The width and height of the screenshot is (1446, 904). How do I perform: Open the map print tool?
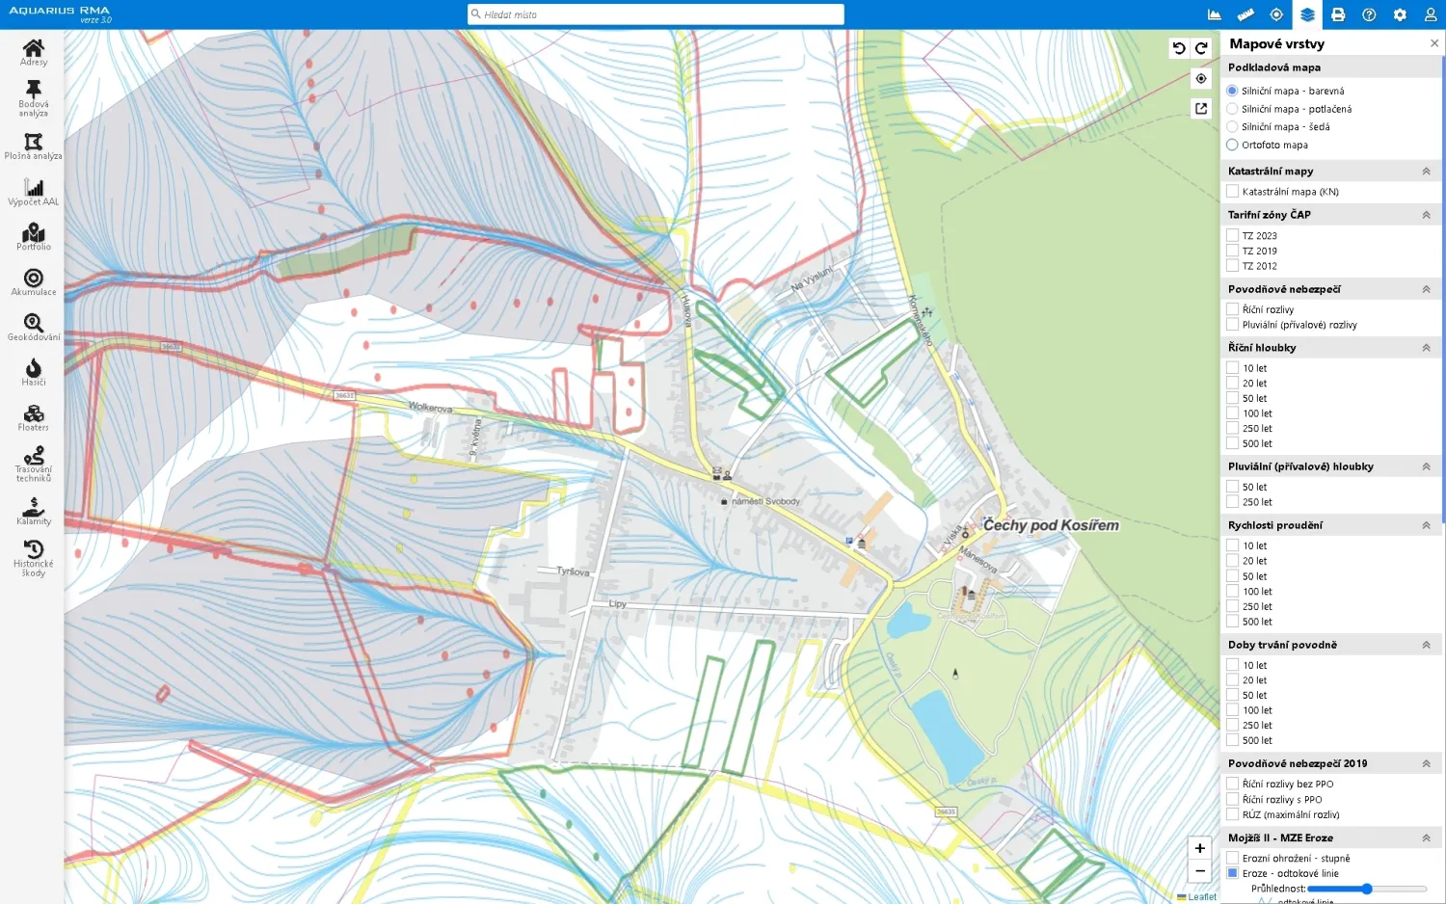coord(1338,14)
